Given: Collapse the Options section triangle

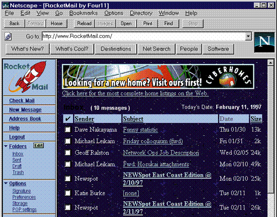Looking at the screenshot, I should [x=6, y=183].
